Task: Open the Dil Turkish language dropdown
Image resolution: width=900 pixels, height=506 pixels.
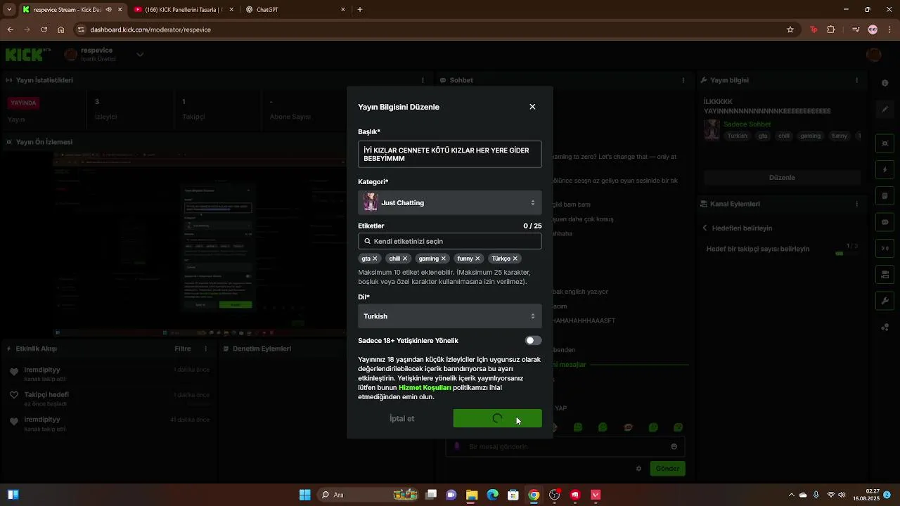Action: 449,316
